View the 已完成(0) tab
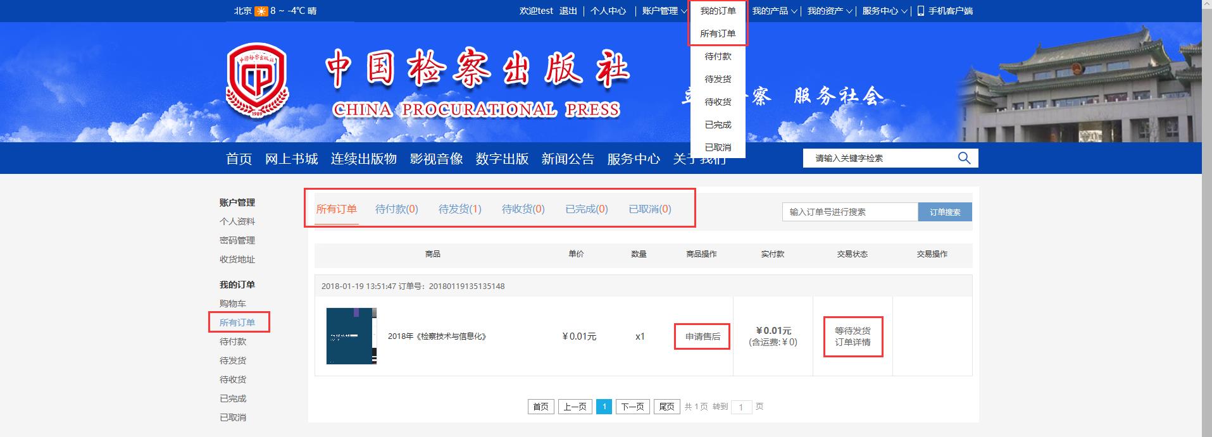This screenshot has height=437, width=1212. 587,209
